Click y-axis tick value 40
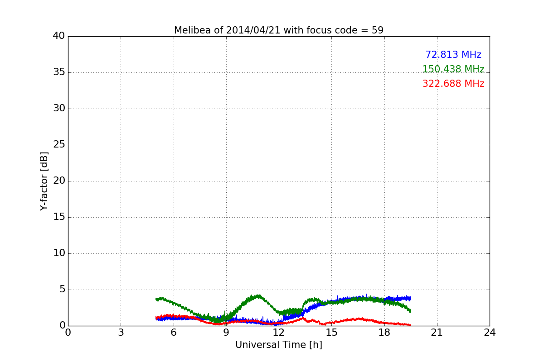This screenshot has width=544, height=362. click(59, 36)
